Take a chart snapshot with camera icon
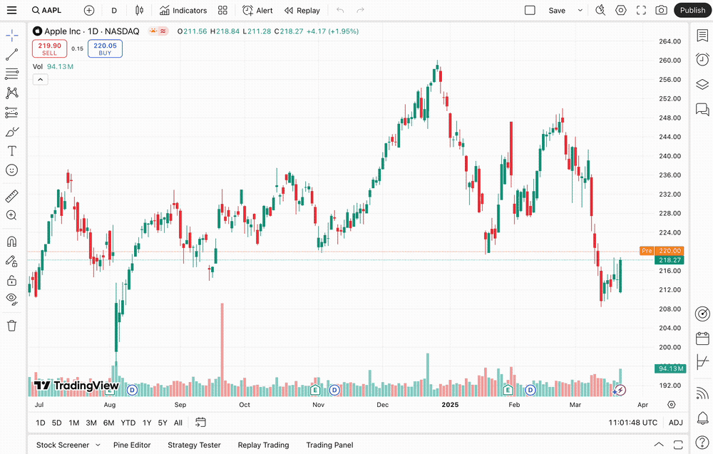The height and width of the screenshot is (454, 713). point(662,11)
